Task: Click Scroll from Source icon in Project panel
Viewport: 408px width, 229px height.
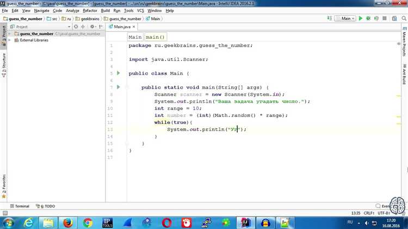Action: click(x=76, y=27)
